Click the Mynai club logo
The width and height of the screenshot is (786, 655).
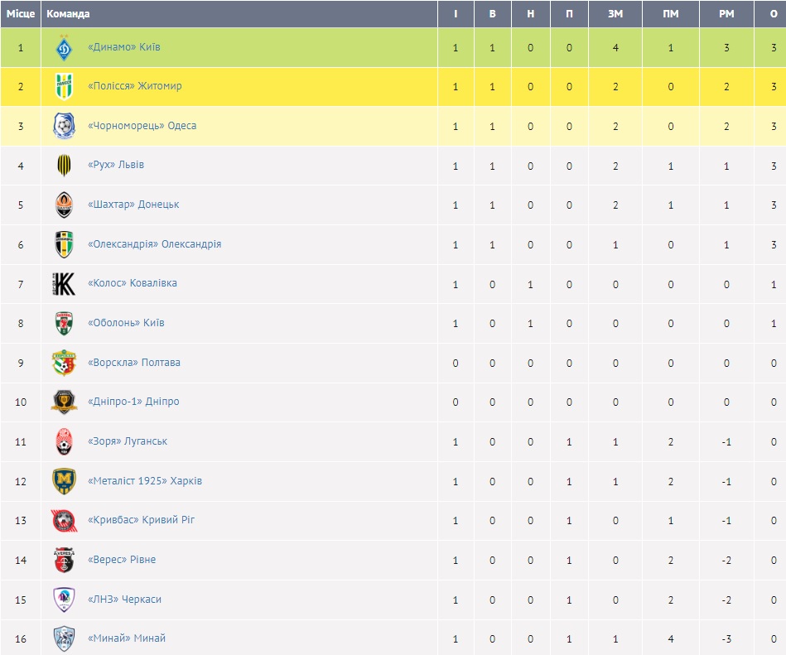pos(65,639)
